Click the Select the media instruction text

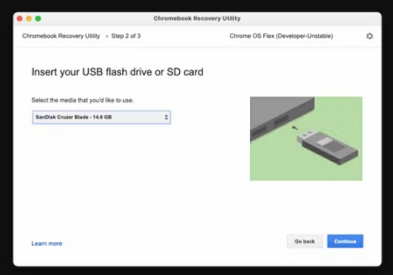pos(82,100)
